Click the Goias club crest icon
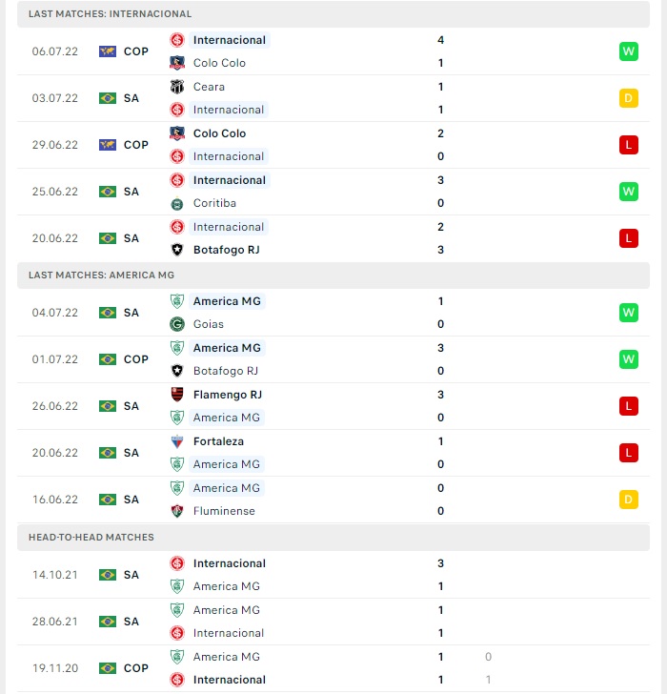Viewport: 667px width, 694px height. [x=177, y=324]
